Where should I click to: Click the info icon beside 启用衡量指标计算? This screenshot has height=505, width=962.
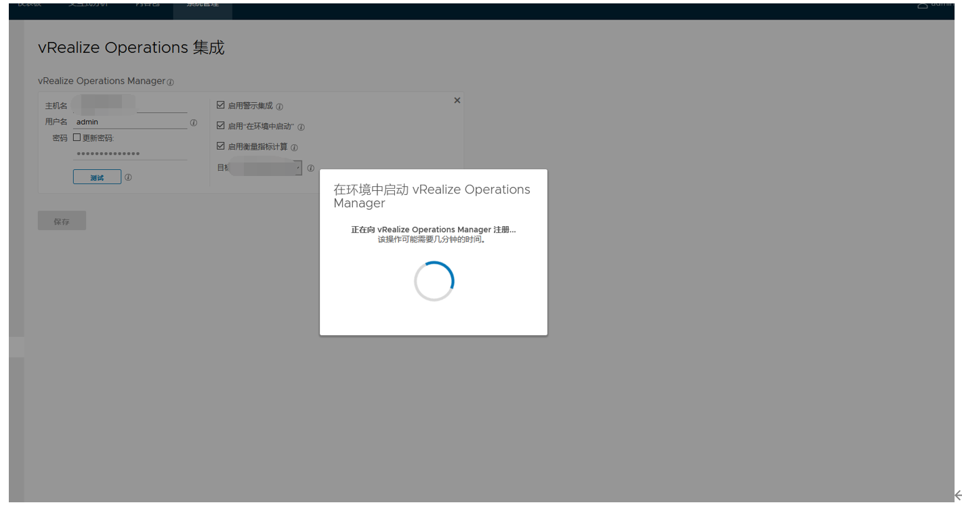tap(294, 146)
